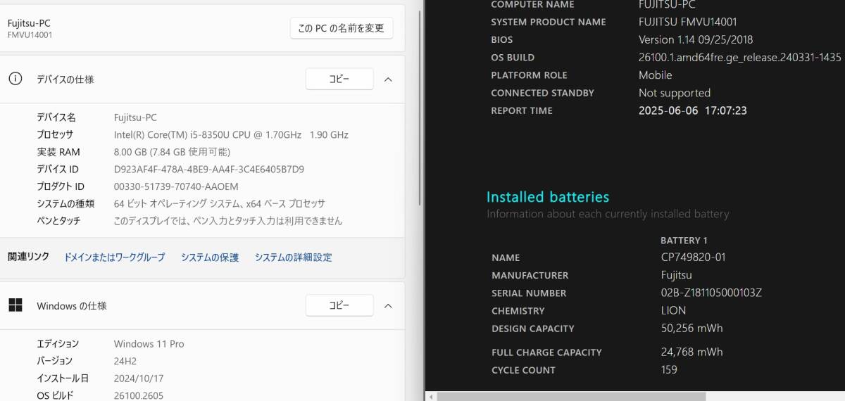
Task: Open ドメインまたはワークグループ link
Action: tap(114, 257)
